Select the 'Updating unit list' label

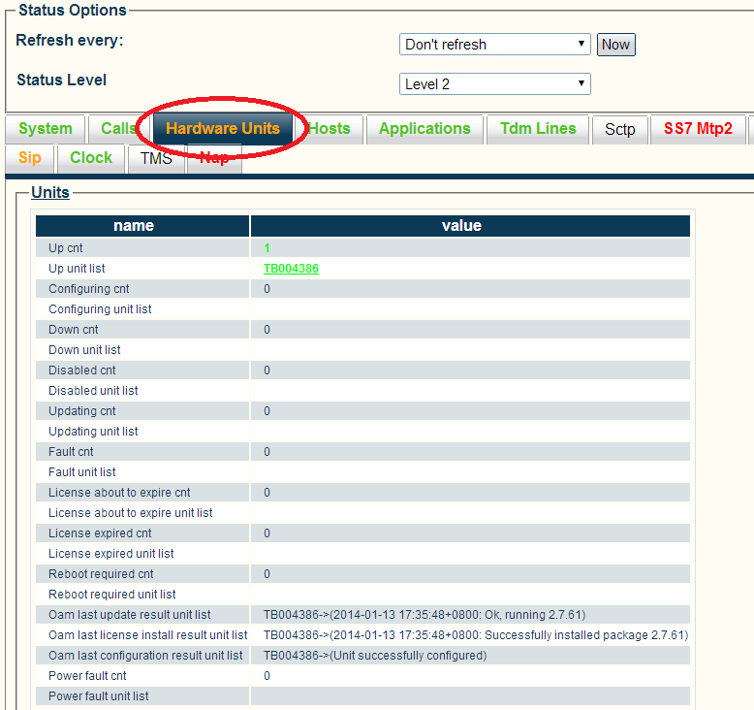click(93, 432)
